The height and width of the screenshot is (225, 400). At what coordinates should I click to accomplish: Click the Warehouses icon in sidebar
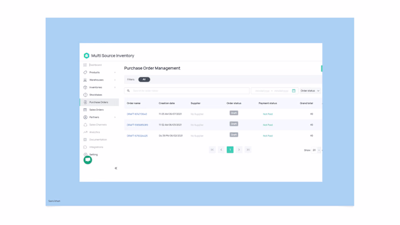[x=85, y=80]
